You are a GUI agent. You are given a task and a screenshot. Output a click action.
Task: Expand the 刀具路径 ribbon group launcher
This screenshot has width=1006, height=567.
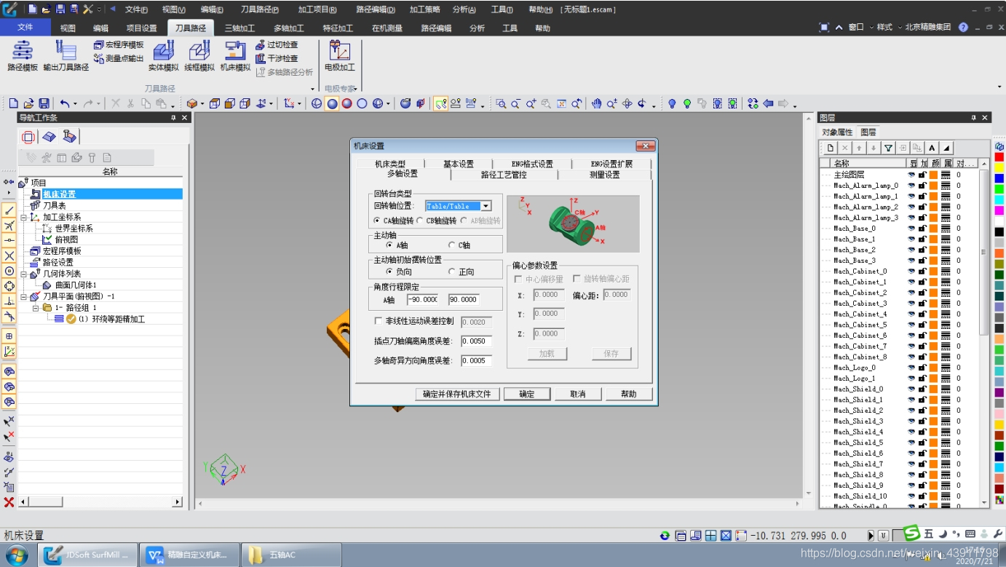point(313,89)
